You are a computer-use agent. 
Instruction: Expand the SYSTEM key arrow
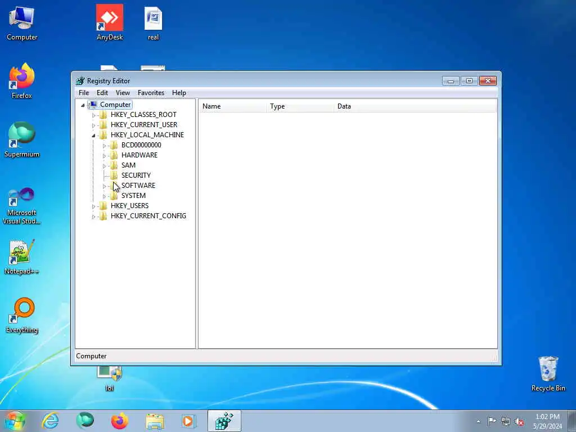point(104,196)
